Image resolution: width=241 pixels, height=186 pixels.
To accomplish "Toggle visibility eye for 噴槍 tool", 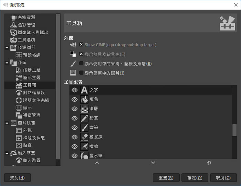I will click(x=75, y=147).
